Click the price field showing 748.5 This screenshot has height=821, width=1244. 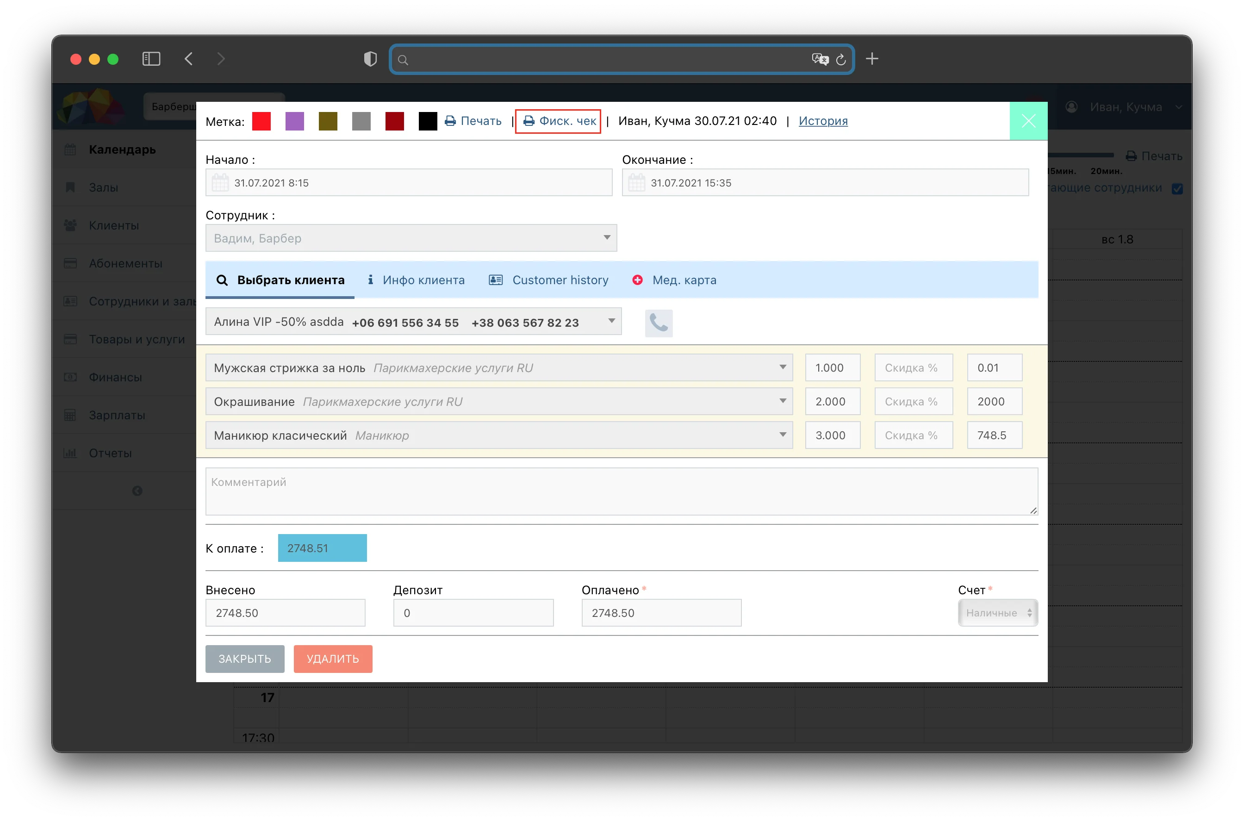tap(995, 435)
